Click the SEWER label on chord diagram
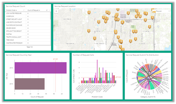The width and height of the screenshot is (176, 104). (x=134, y=73)
